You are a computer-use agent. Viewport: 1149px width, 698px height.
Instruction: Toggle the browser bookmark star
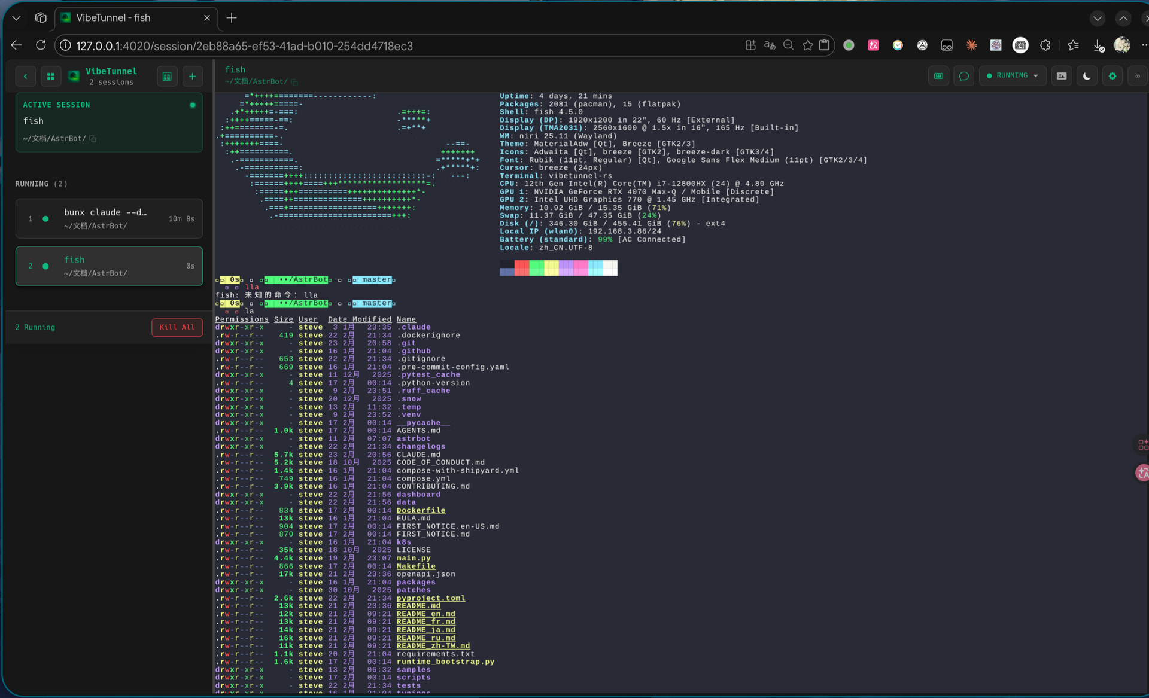click(x=807, y=45)
